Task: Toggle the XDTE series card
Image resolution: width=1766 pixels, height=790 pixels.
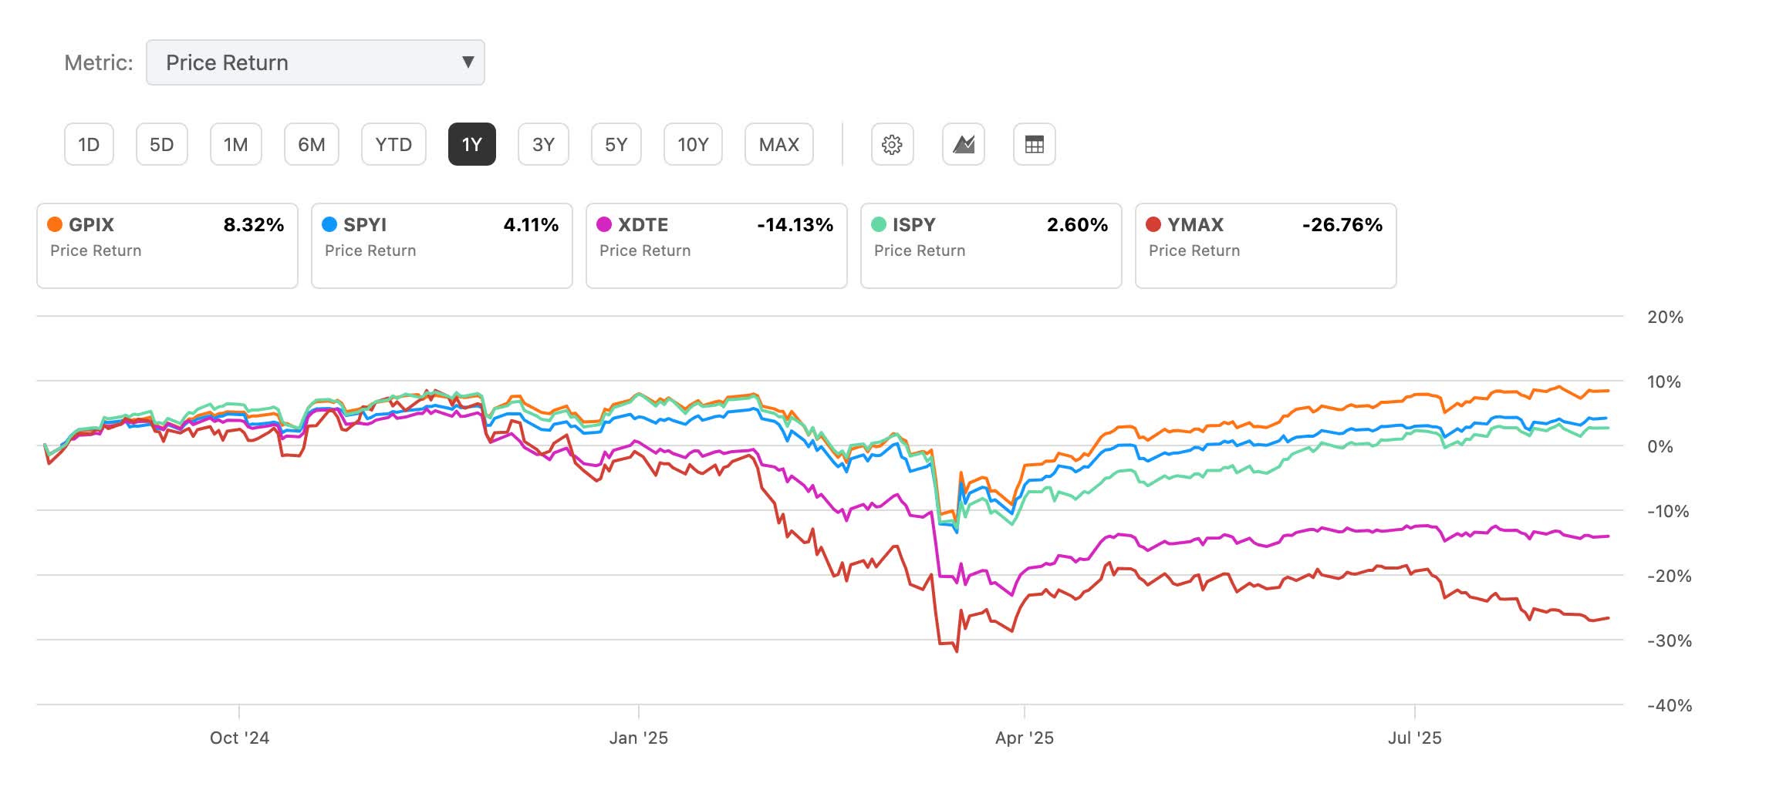Action: pyautogui.click(x=717, y=246)
